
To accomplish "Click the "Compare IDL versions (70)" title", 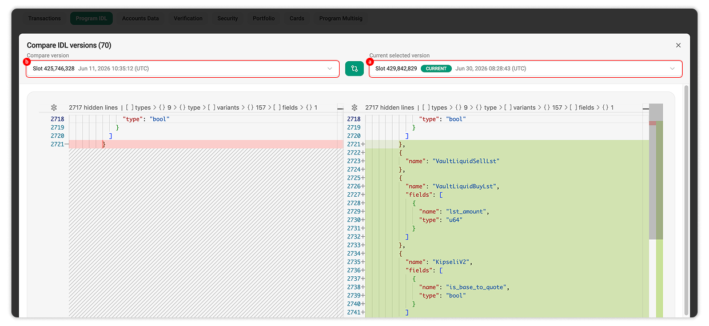I will click(x=69, y=45).
